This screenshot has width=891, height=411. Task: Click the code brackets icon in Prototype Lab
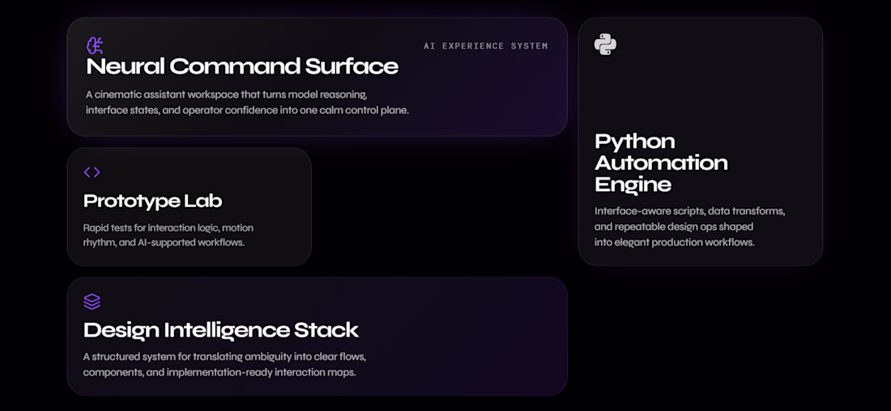click(x=92, y=172)
